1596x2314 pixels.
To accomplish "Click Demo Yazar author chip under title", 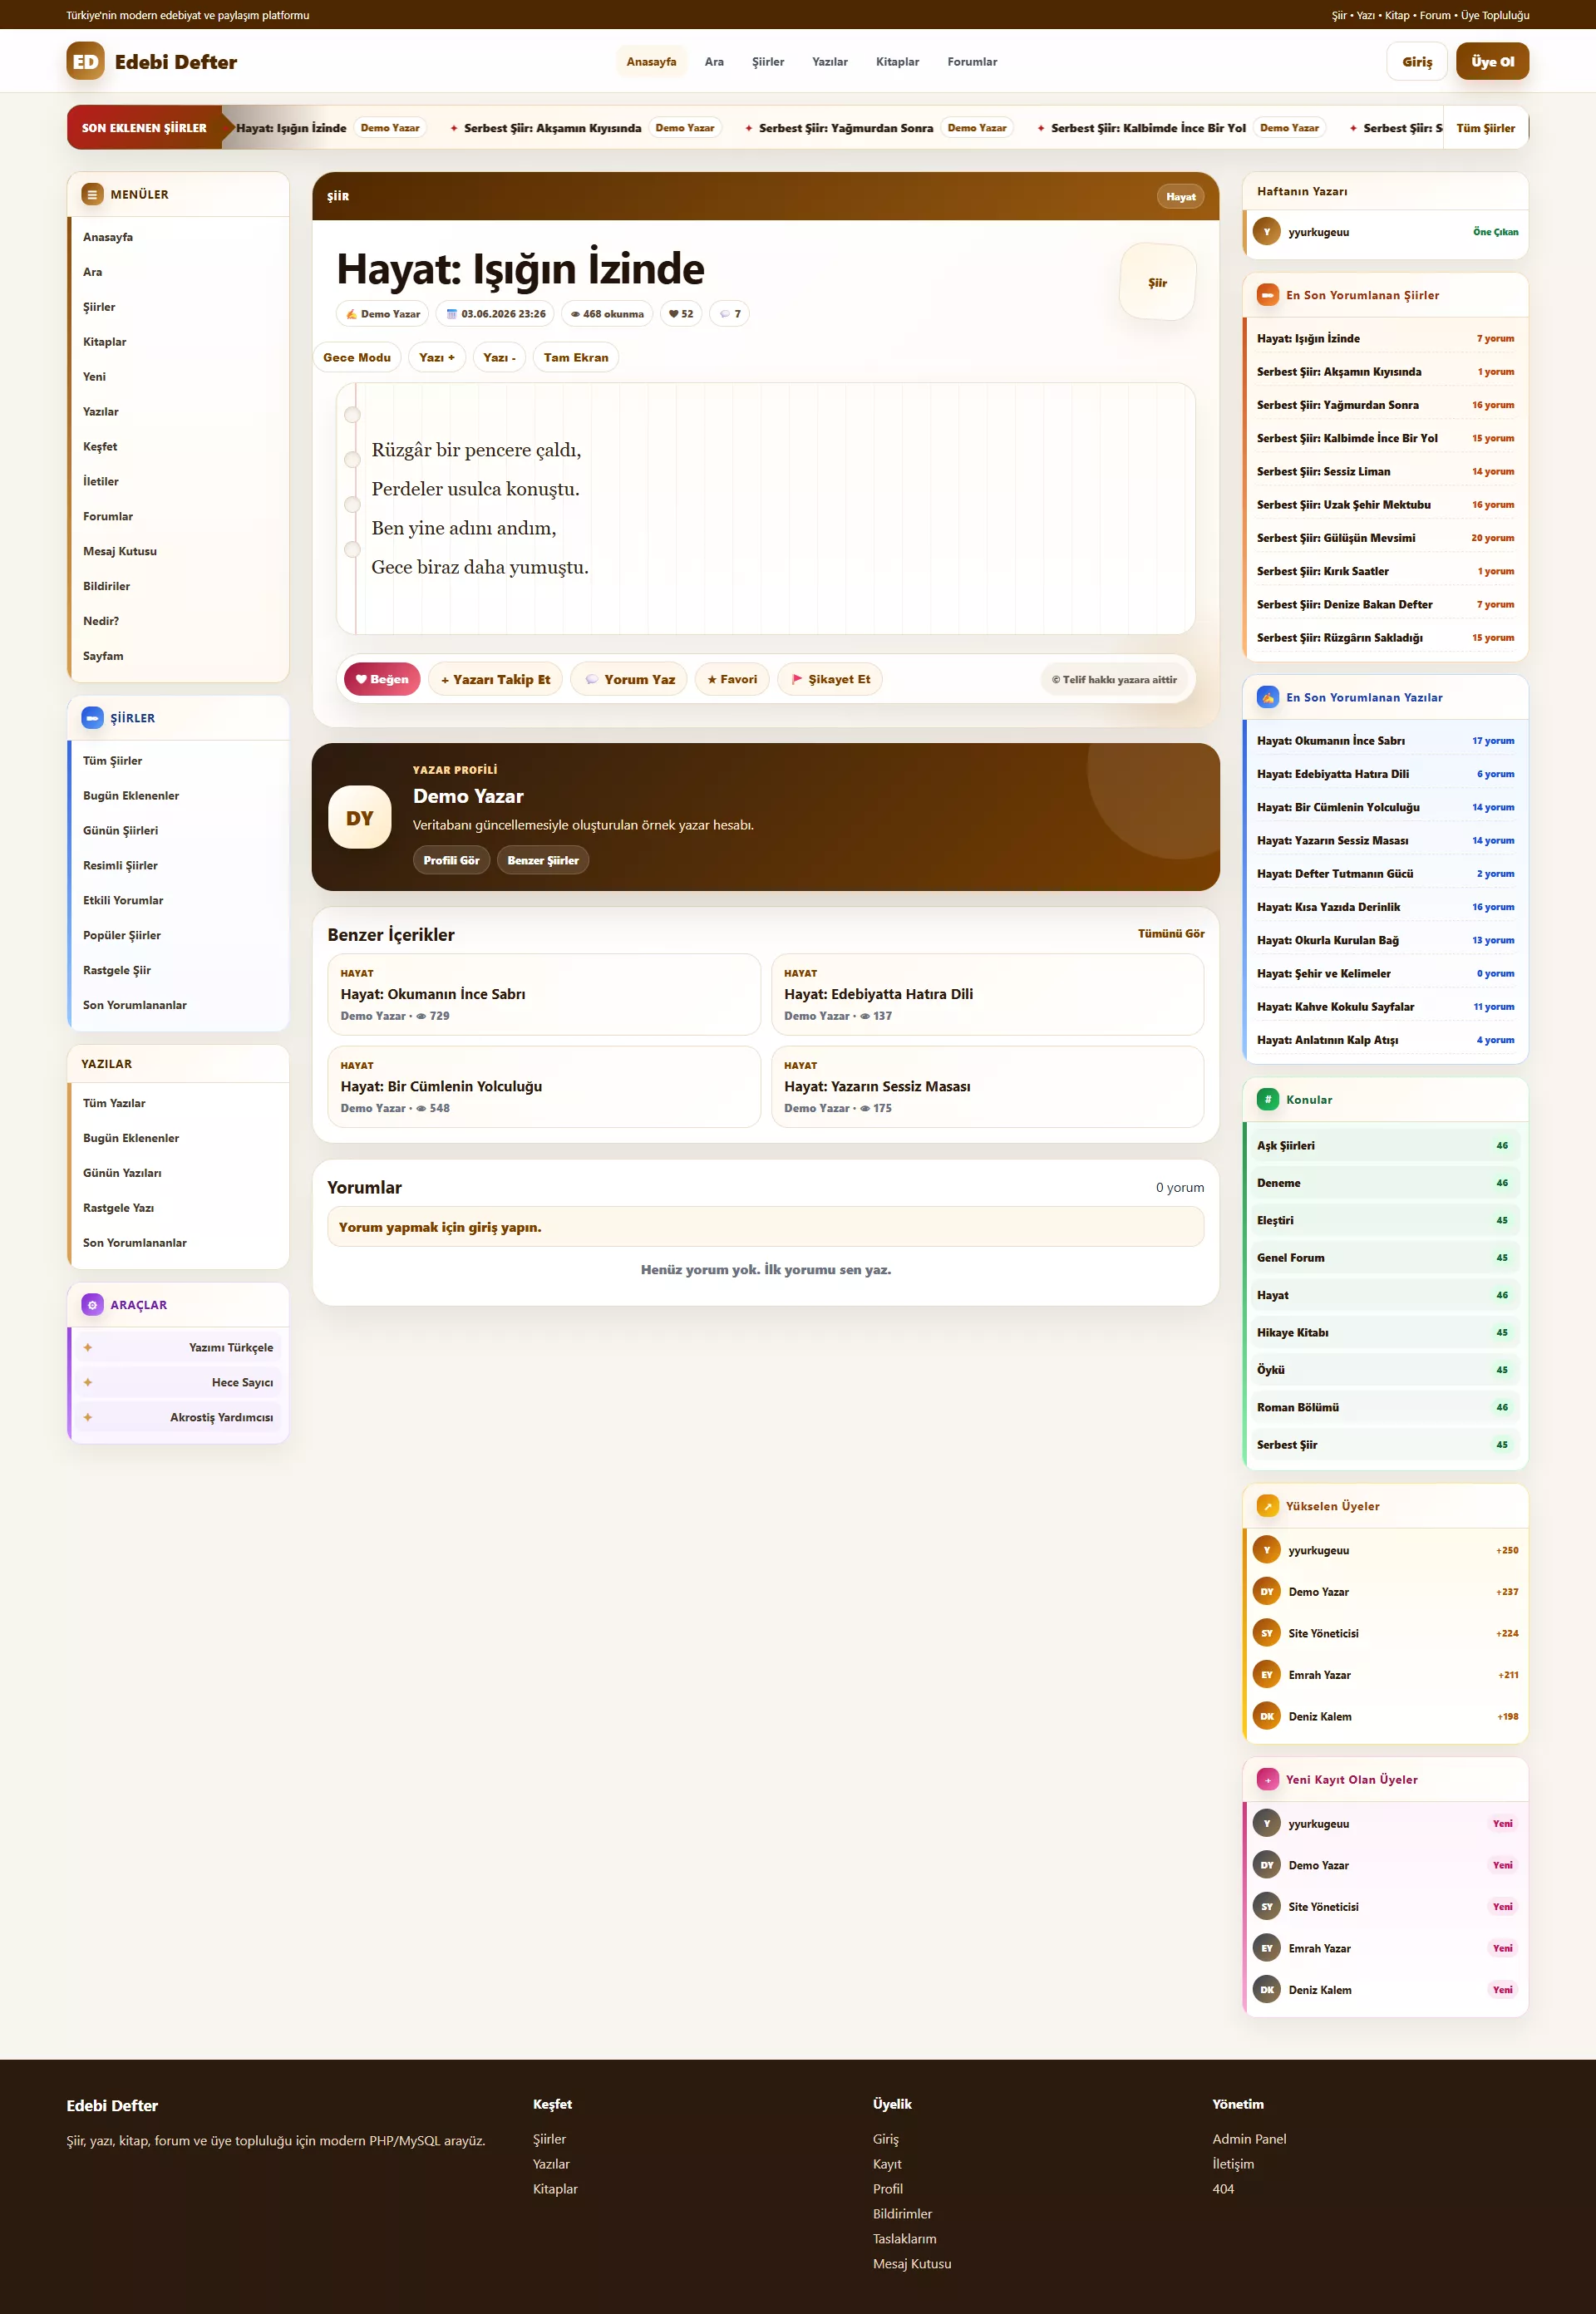I will (382, 314).
